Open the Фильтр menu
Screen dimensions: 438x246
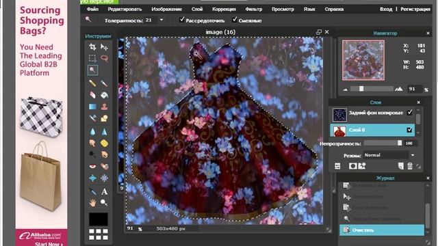click(254, 9)
